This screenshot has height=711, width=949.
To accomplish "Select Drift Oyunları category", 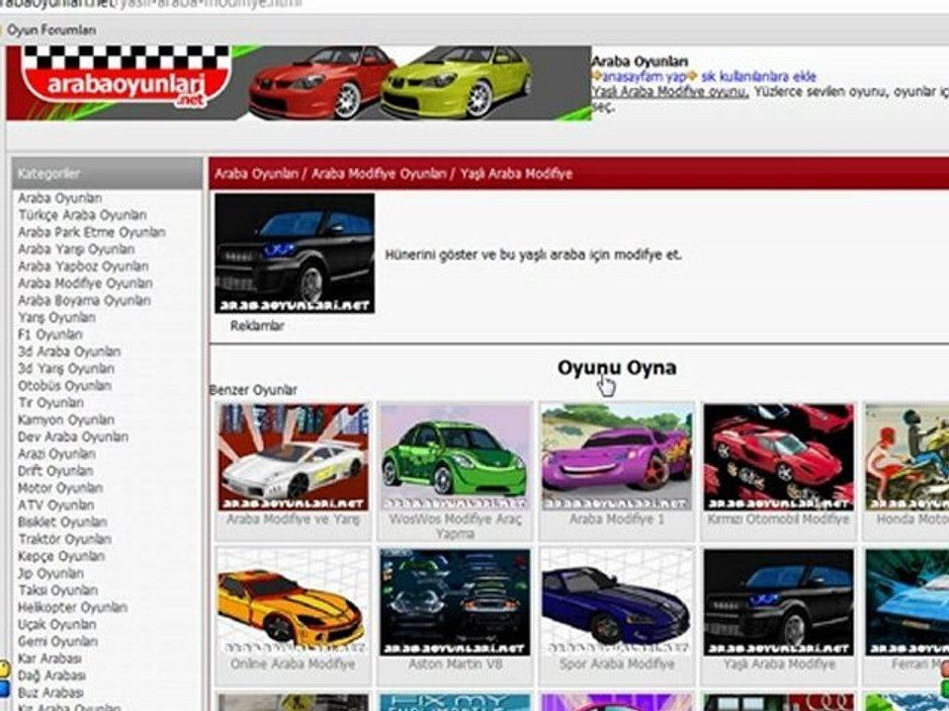I will point(55,470).
